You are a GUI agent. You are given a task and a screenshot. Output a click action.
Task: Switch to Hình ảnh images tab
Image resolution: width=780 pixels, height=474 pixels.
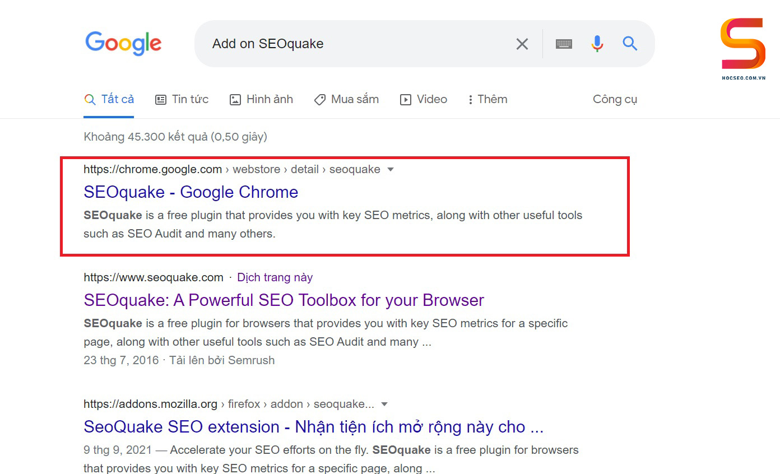(261, 99)
